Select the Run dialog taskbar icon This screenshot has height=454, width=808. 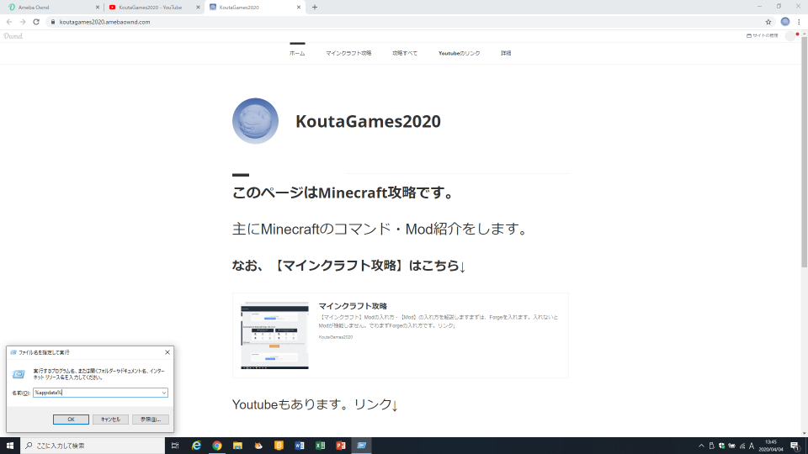361,446
